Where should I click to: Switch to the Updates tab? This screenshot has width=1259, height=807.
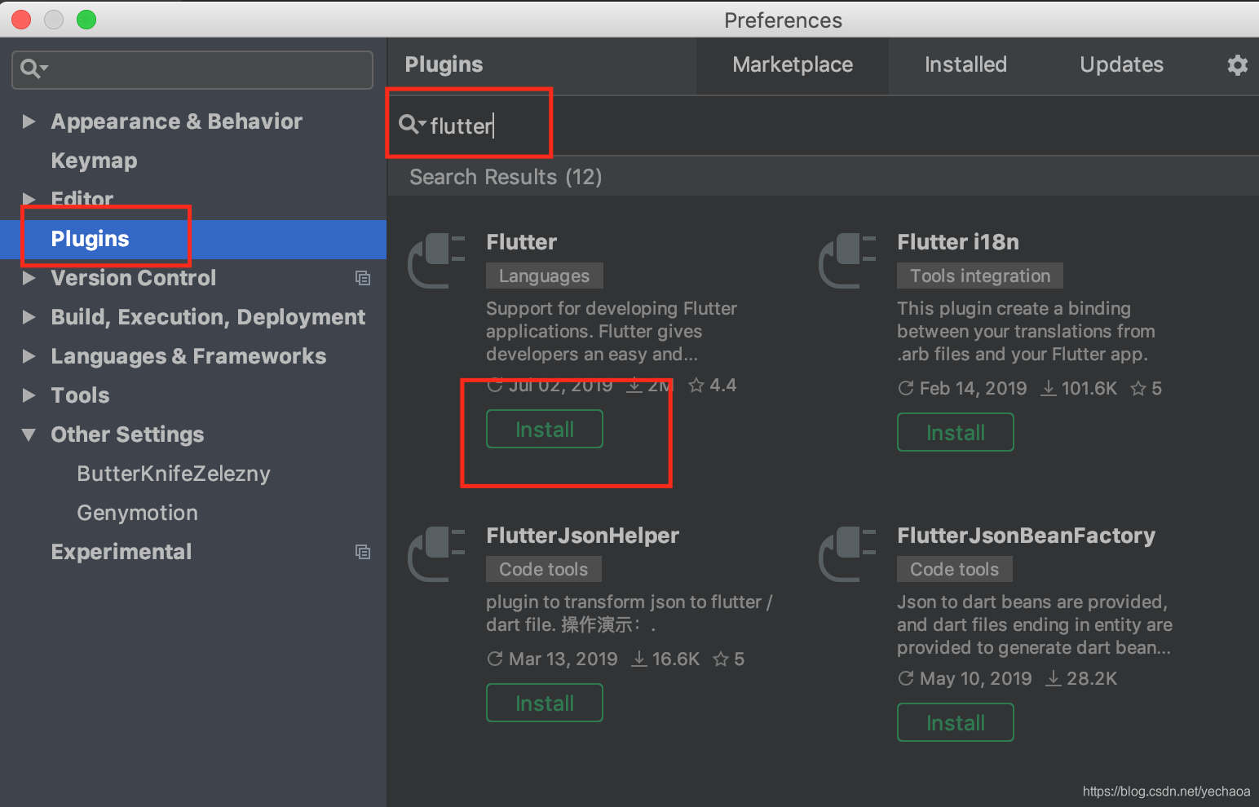pos(1121,64)
